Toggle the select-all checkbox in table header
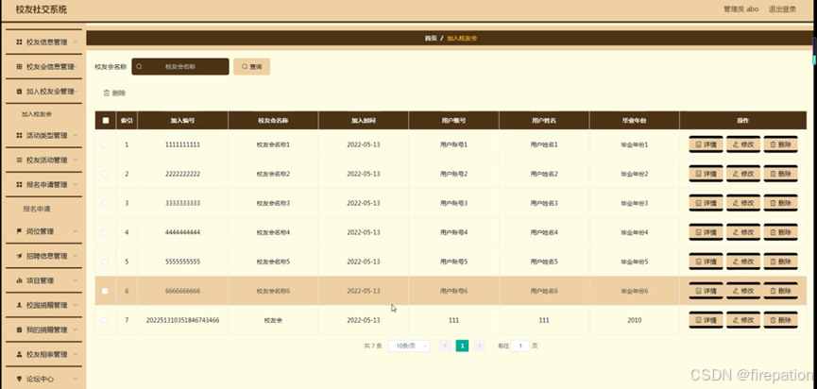817x389 pixels. (x=106, y=120)
